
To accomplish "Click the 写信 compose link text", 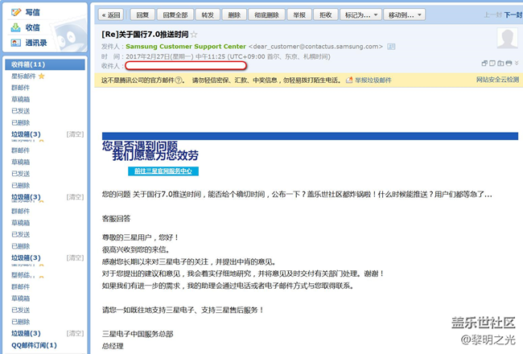I will pos(32,12).
